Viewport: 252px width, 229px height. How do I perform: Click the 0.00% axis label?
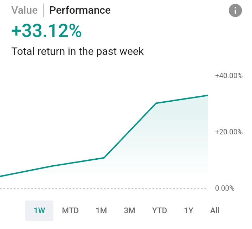coord(225,188)
